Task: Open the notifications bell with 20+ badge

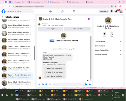Action: 116,11
